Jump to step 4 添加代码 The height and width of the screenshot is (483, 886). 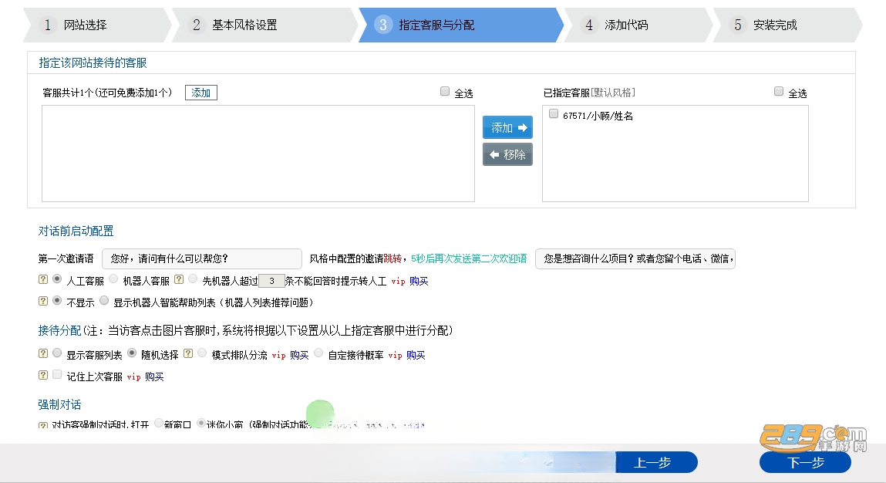coord(638,25)
